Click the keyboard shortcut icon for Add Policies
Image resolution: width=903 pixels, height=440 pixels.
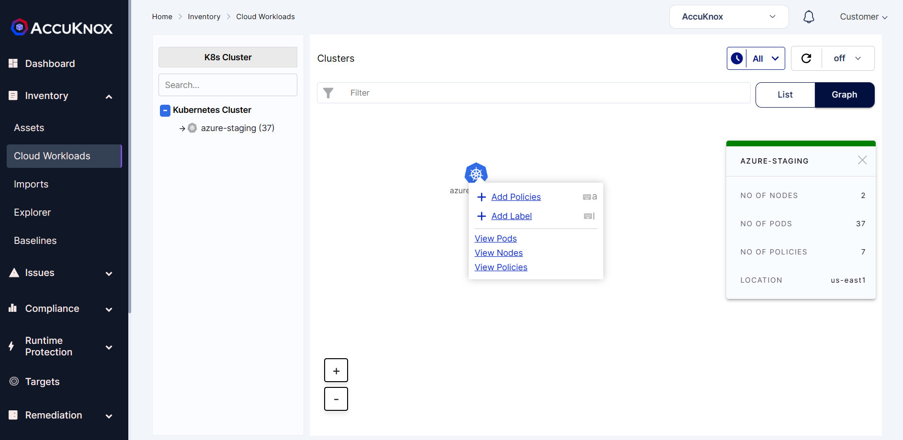(587, 197)
